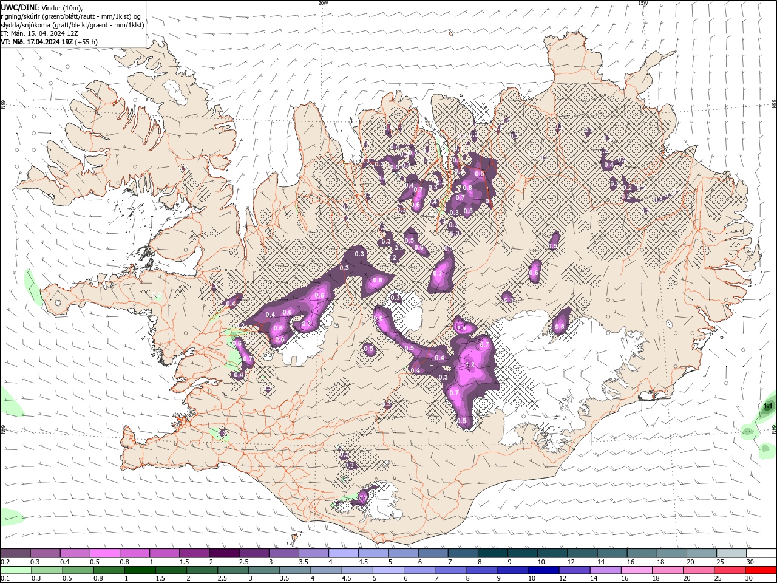Select the 12 swatch in the rain legend
This screenshot has height=583, width=777.
click(575, 570)
